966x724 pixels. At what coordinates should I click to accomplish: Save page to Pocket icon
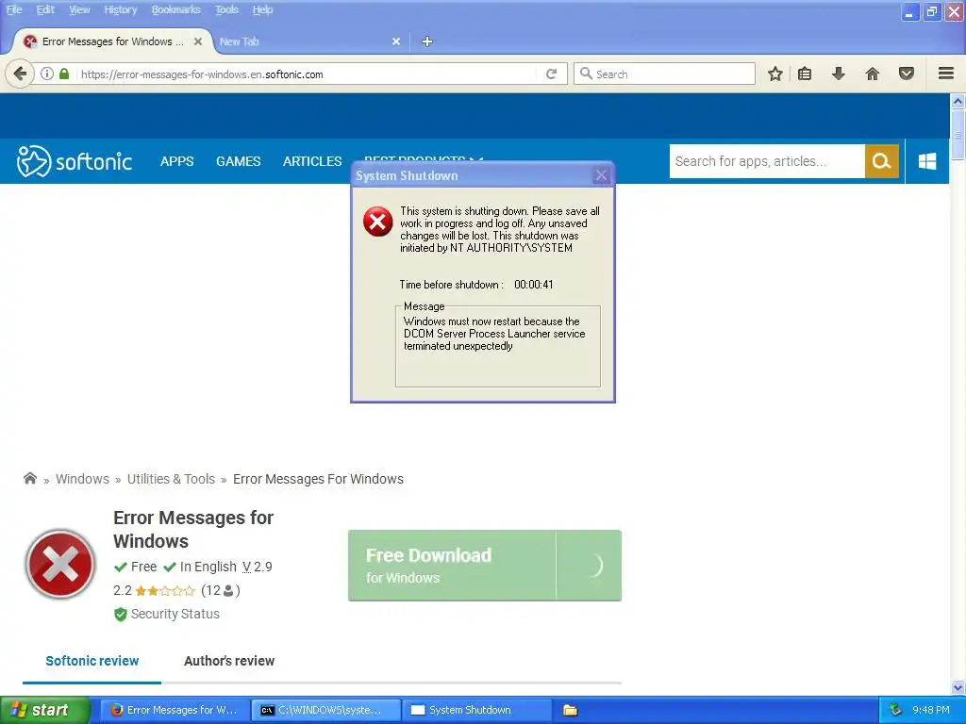click(907, 74)
